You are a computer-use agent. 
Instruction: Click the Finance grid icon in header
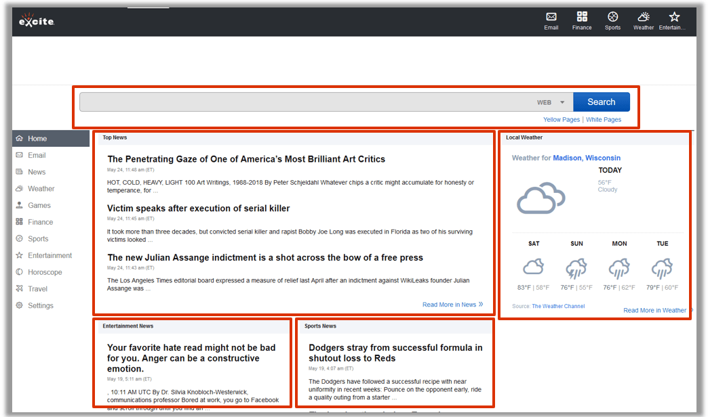[582, 17]
